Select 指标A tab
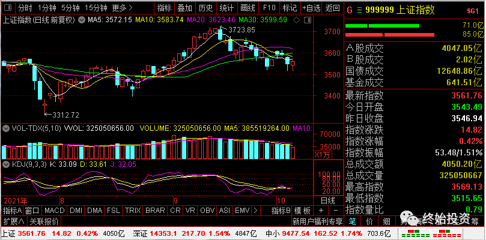This screenshot has width=486, height=240. tap(12, 211)
